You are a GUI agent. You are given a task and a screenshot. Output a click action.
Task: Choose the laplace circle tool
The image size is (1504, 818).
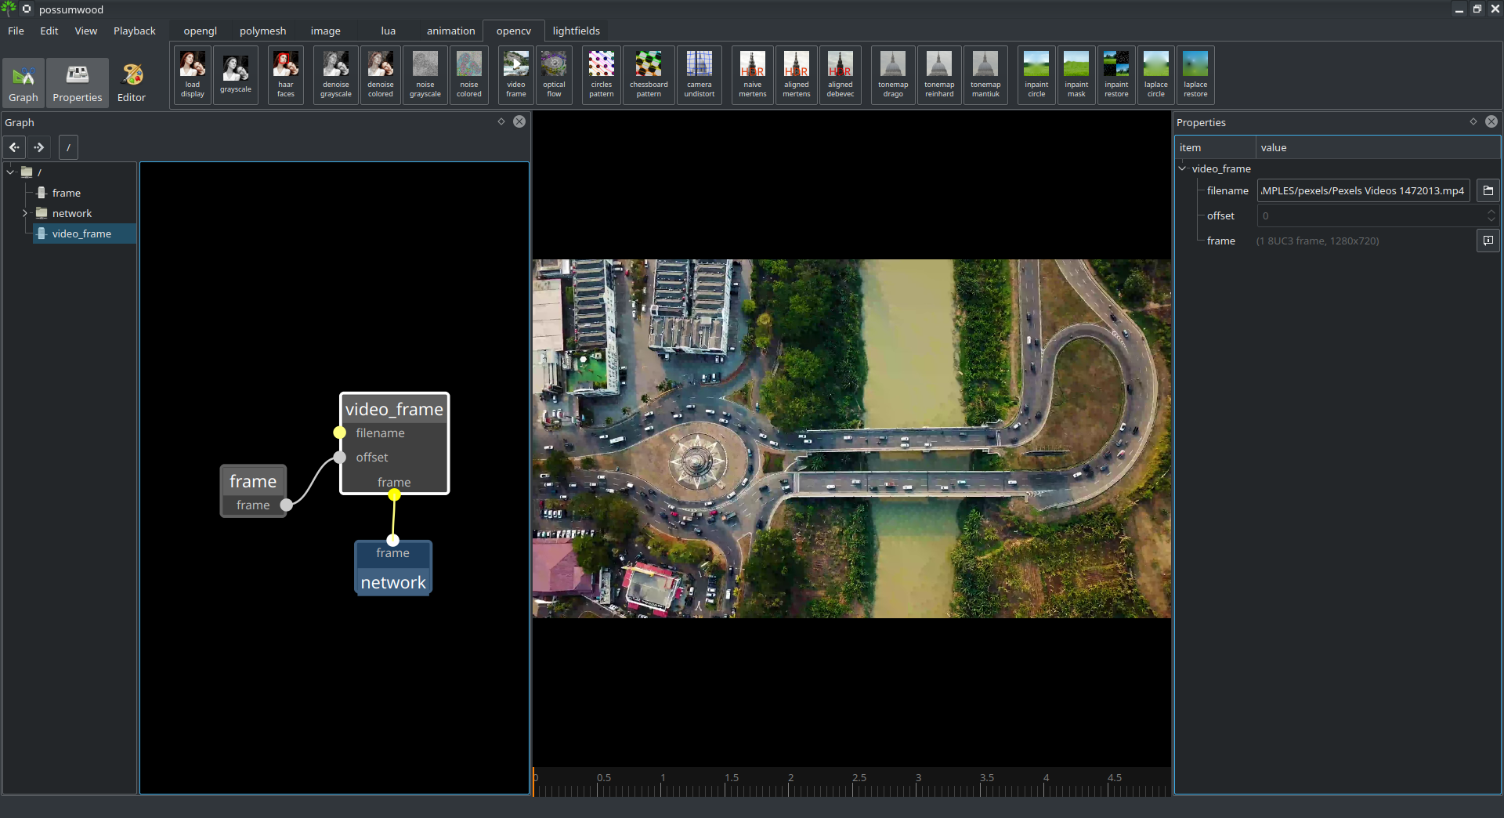tap(1155, 74)
